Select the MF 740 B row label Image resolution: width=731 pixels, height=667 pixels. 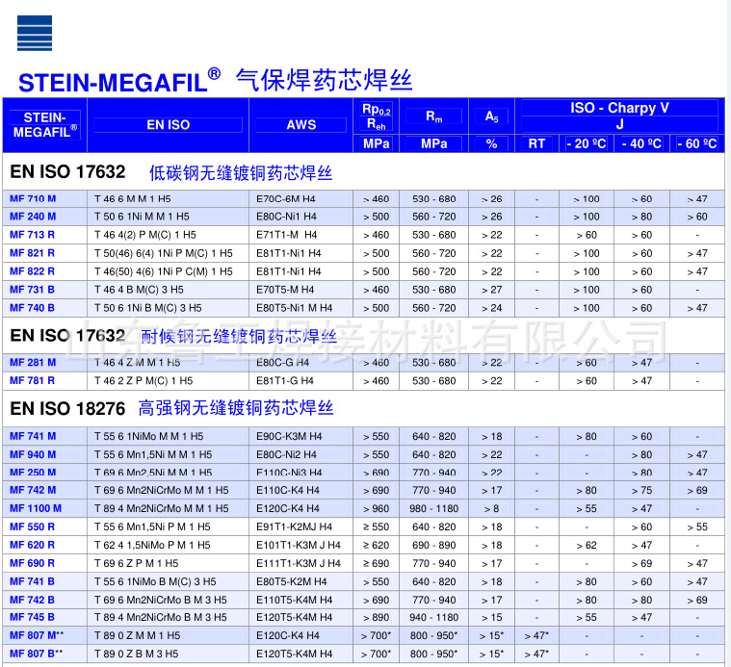[33, 308]
